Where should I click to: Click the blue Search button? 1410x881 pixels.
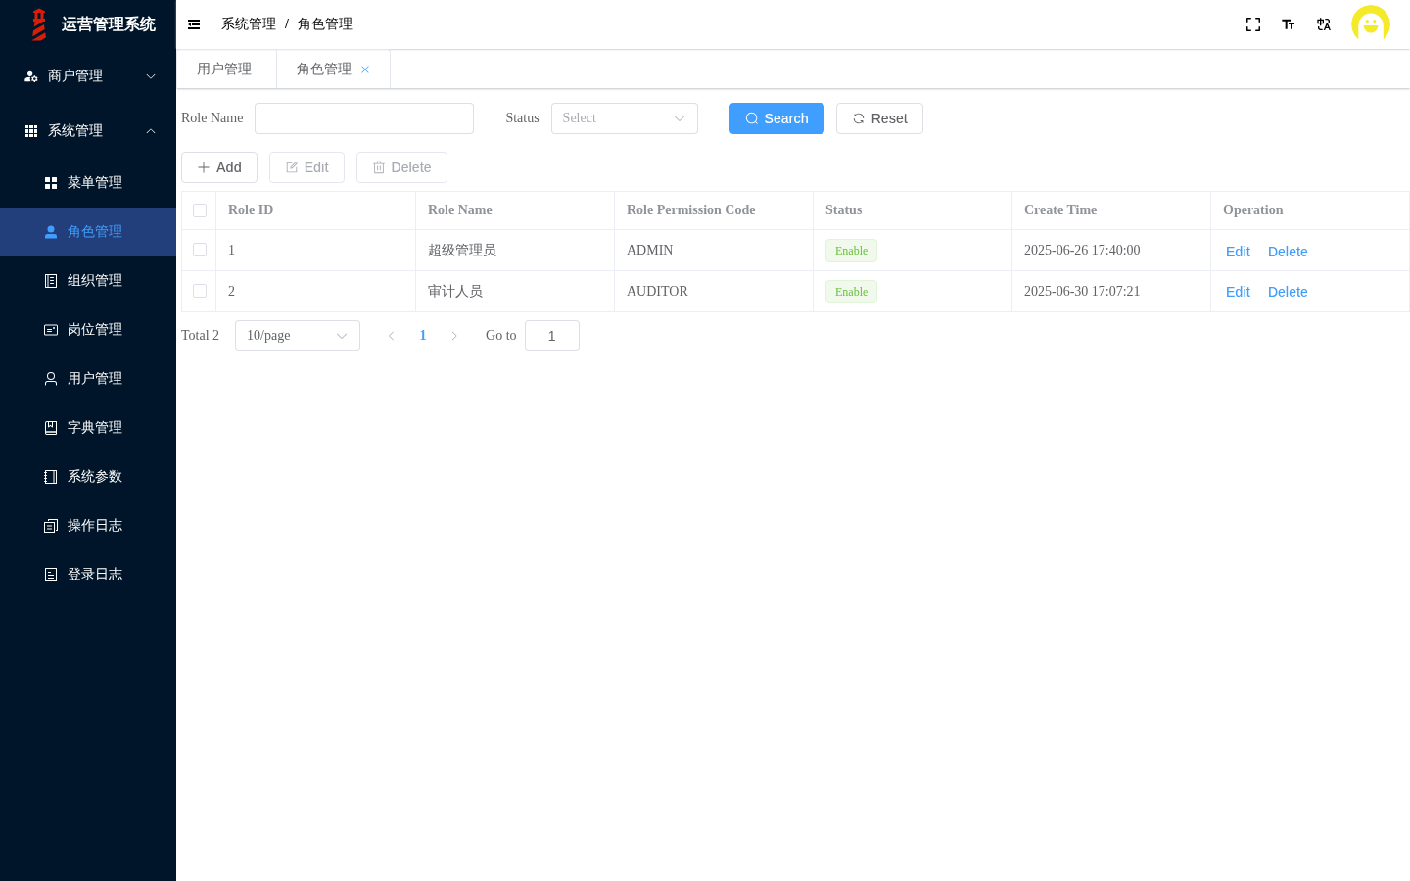click(776, 118)
